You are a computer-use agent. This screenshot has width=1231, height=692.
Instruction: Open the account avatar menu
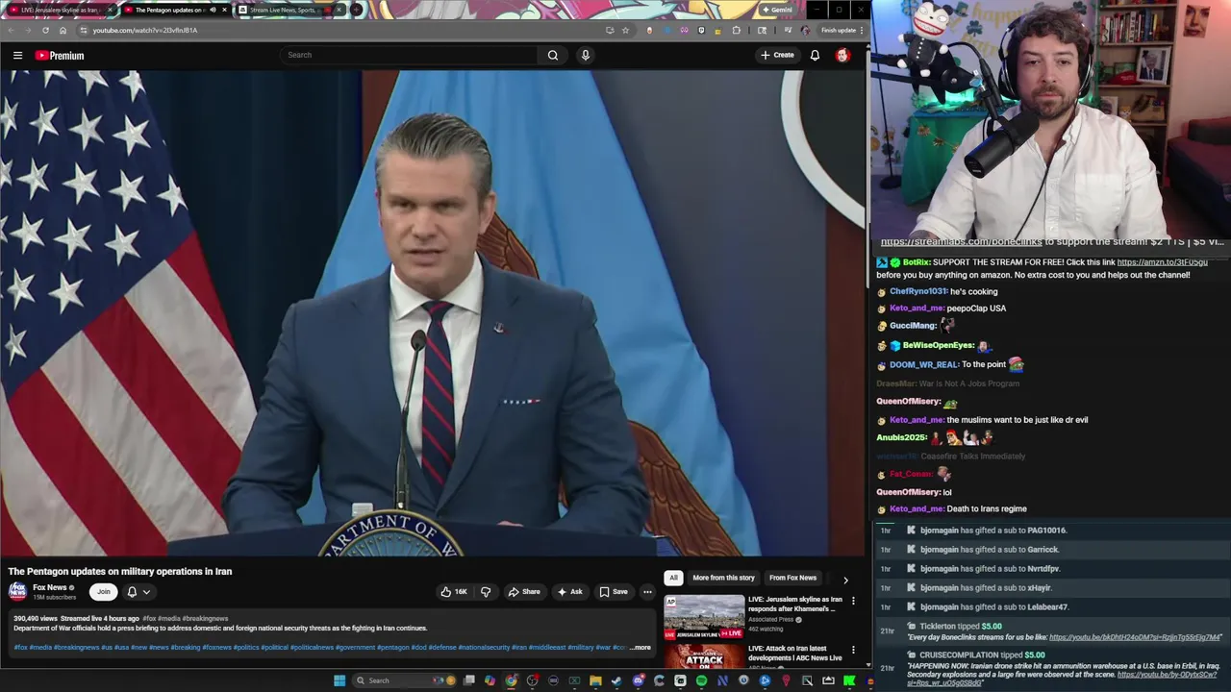point(842,55)
